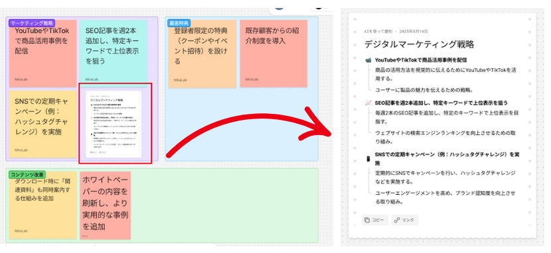Select the ホワイトペーパー red sticky note
551x253 pixels.
pyautogui.click(x=106, y=205)
